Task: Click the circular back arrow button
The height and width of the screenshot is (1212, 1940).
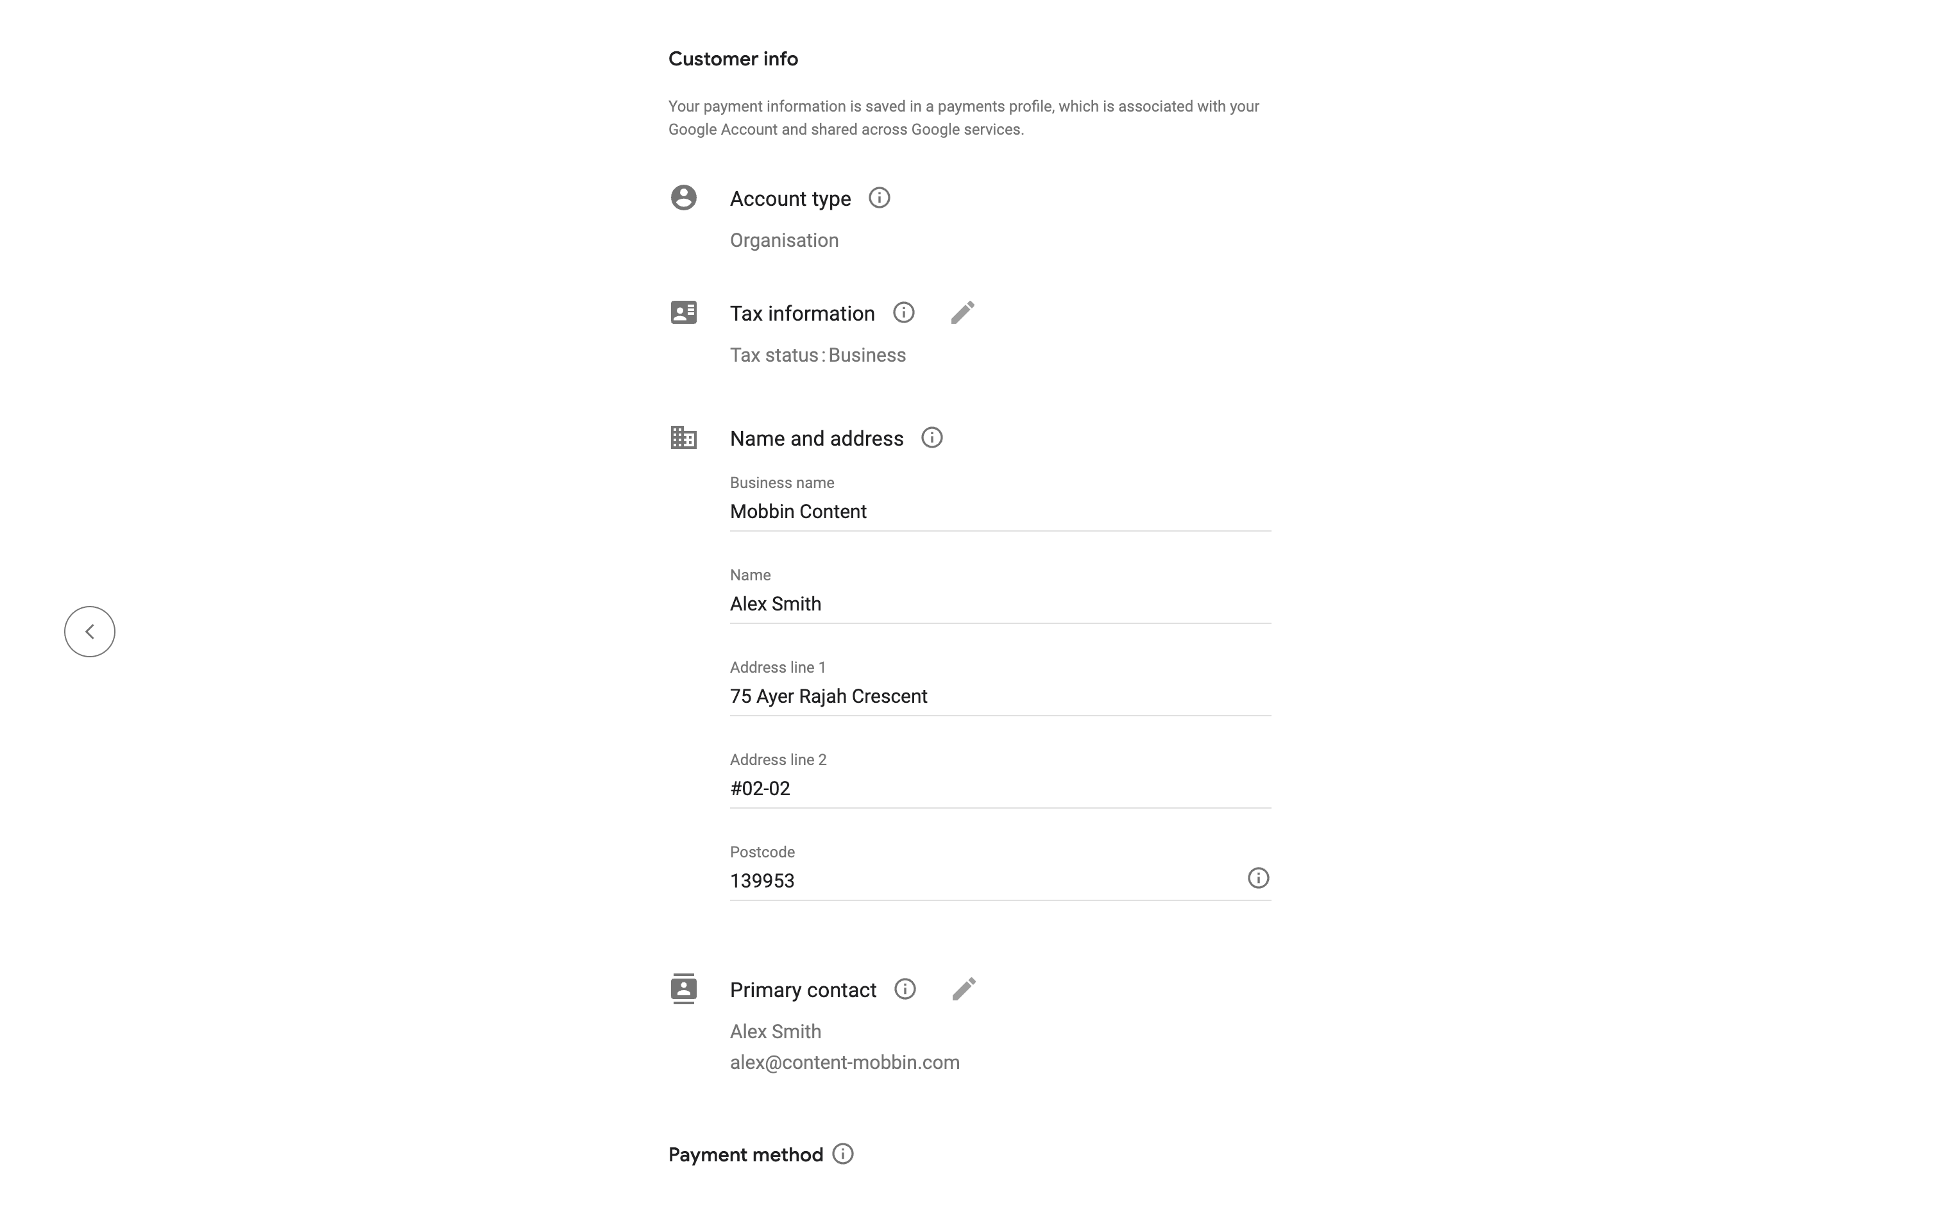Action: pyautogui.click(x=90, y=632)
